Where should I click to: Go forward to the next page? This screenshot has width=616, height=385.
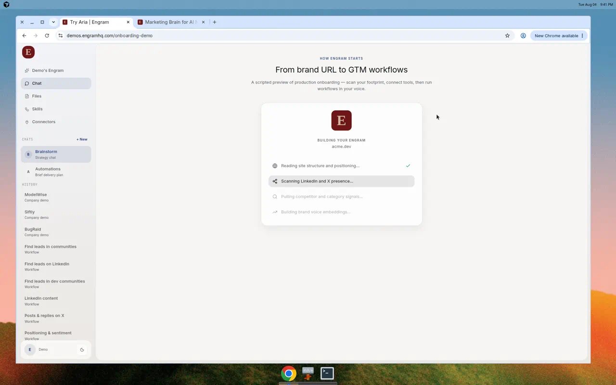click(36, 36)
